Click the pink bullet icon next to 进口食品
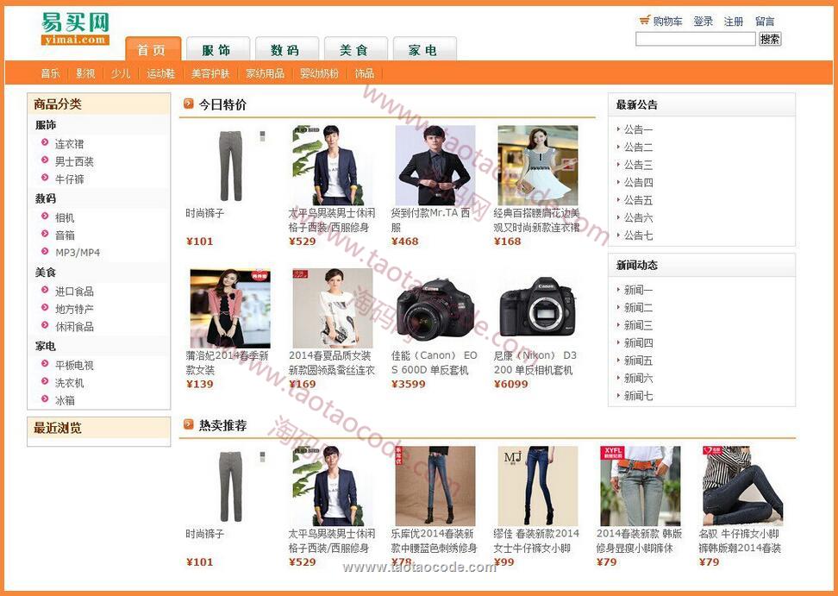 coord(45,291)
